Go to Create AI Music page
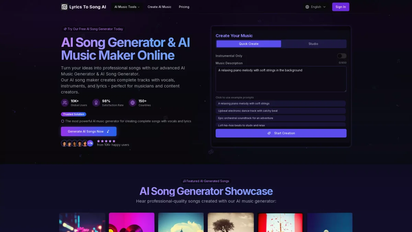Image resolution: width=412 pixels, height=232 pixels. click(x=159, y=7)
